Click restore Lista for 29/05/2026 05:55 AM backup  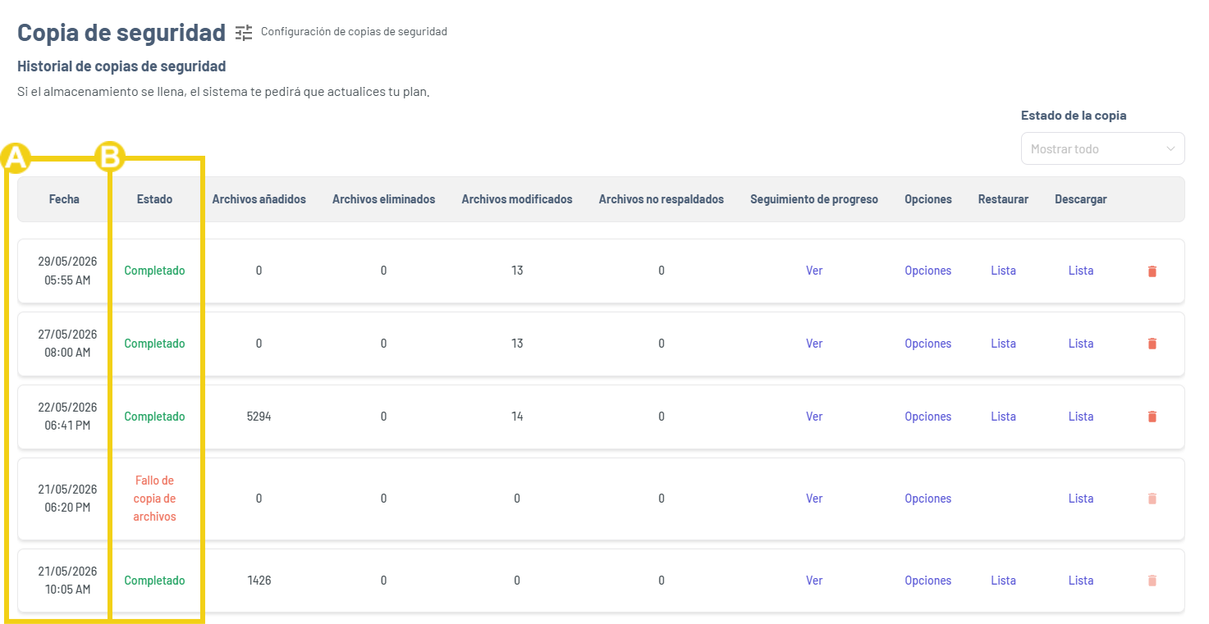click(x=1003, y=271)
